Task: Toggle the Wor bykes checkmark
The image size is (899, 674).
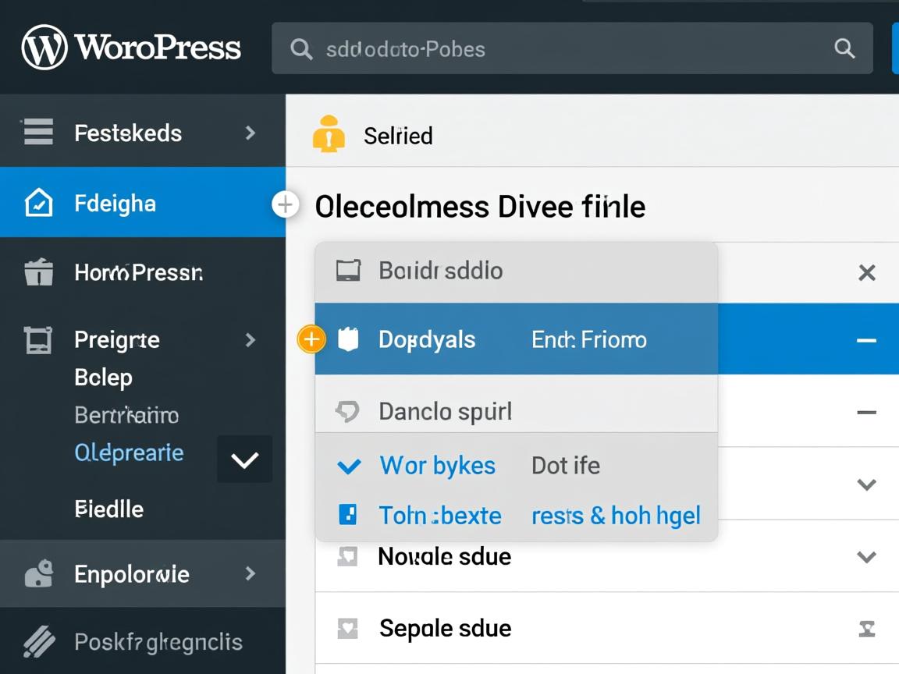Action: coord(348,466)
